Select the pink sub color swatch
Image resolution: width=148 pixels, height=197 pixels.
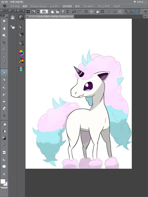6,184
